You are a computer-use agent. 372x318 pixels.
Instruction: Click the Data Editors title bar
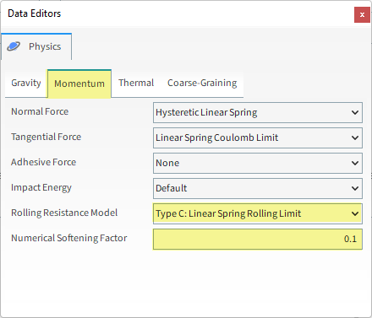178,13
